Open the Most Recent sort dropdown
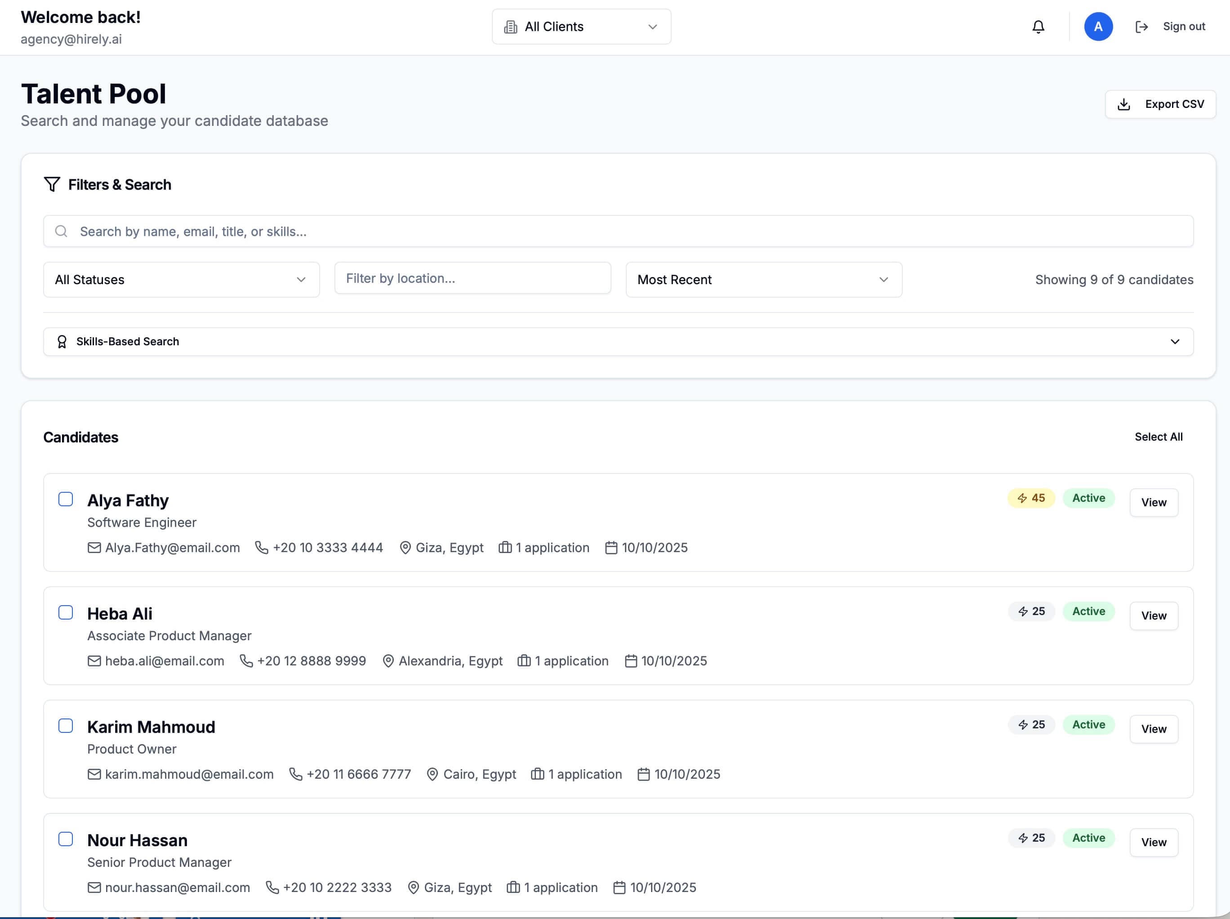The width and height of the screenshot is (1230, 919). point(763,280)
